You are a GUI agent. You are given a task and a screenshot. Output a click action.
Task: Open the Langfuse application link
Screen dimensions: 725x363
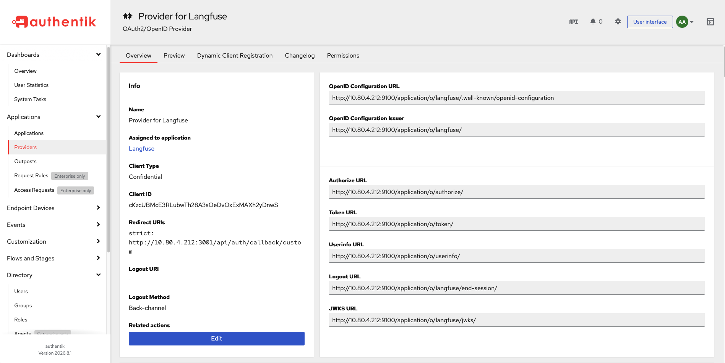coord(141,149)
